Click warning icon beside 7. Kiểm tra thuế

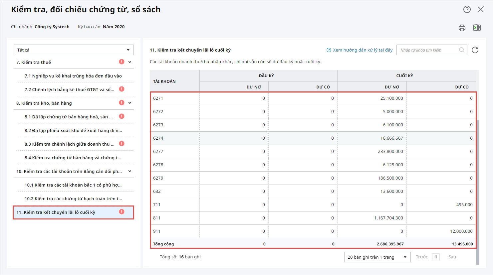(x=122, y=62)
